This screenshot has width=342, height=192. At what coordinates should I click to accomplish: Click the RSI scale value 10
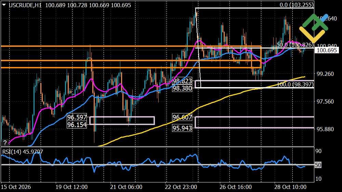318,179
